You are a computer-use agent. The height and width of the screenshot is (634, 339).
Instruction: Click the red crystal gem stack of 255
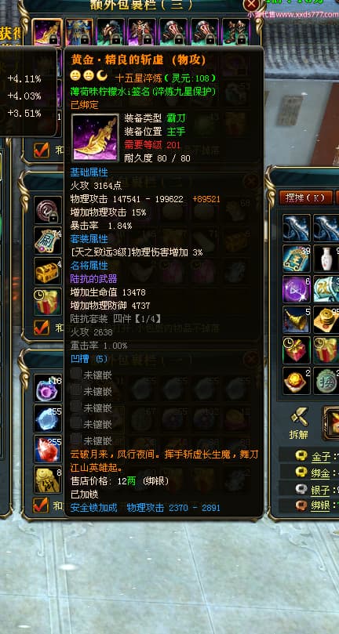coord(47,448)
